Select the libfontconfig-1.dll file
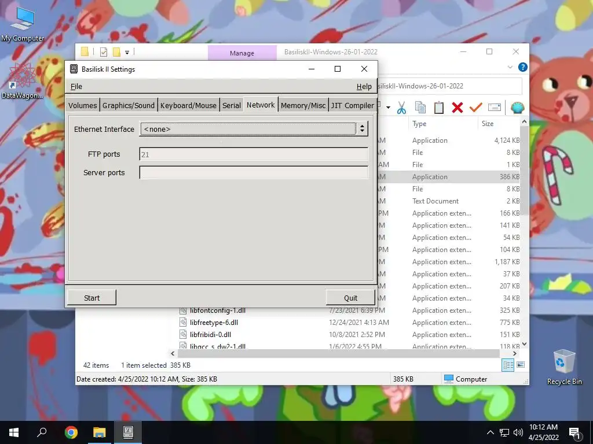This screenshot has width=593, height=444. [x=218, y=310]
